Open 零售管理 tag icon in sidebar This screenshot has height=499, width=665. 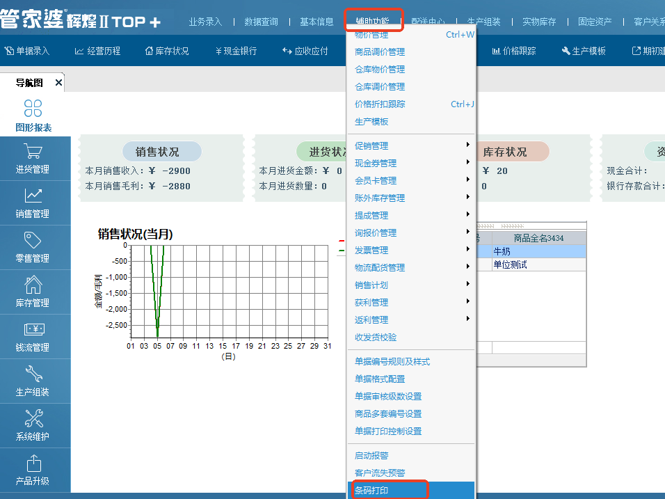[33, 241]
